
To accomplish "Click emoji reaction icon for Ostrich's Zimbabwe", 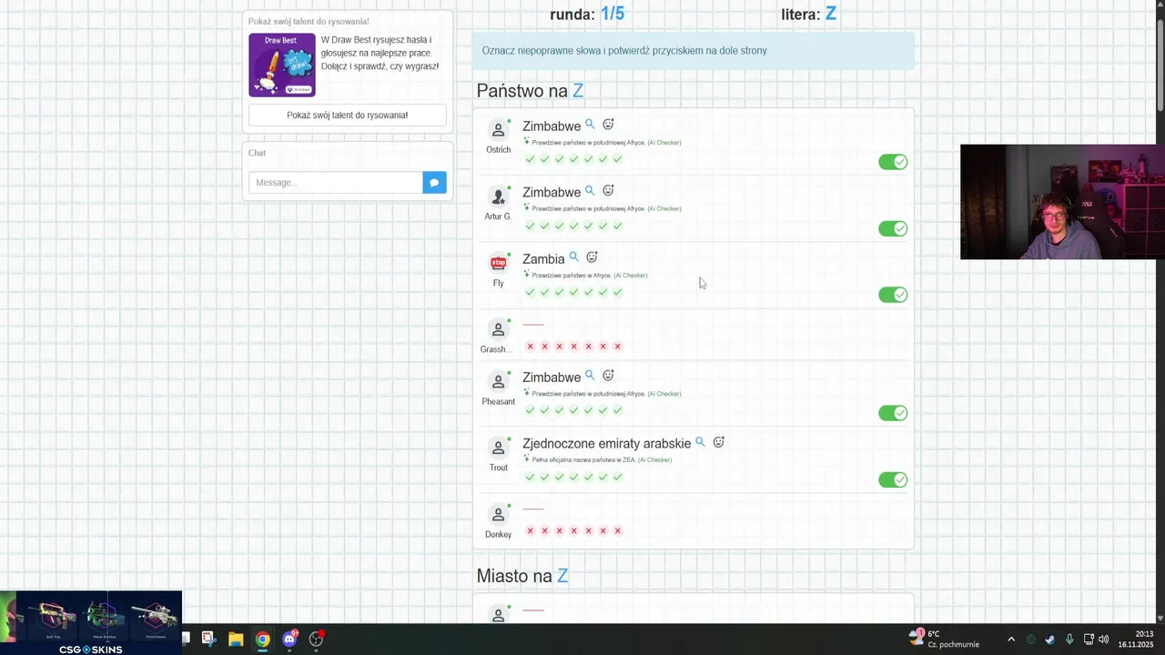I will coord(608,125).
